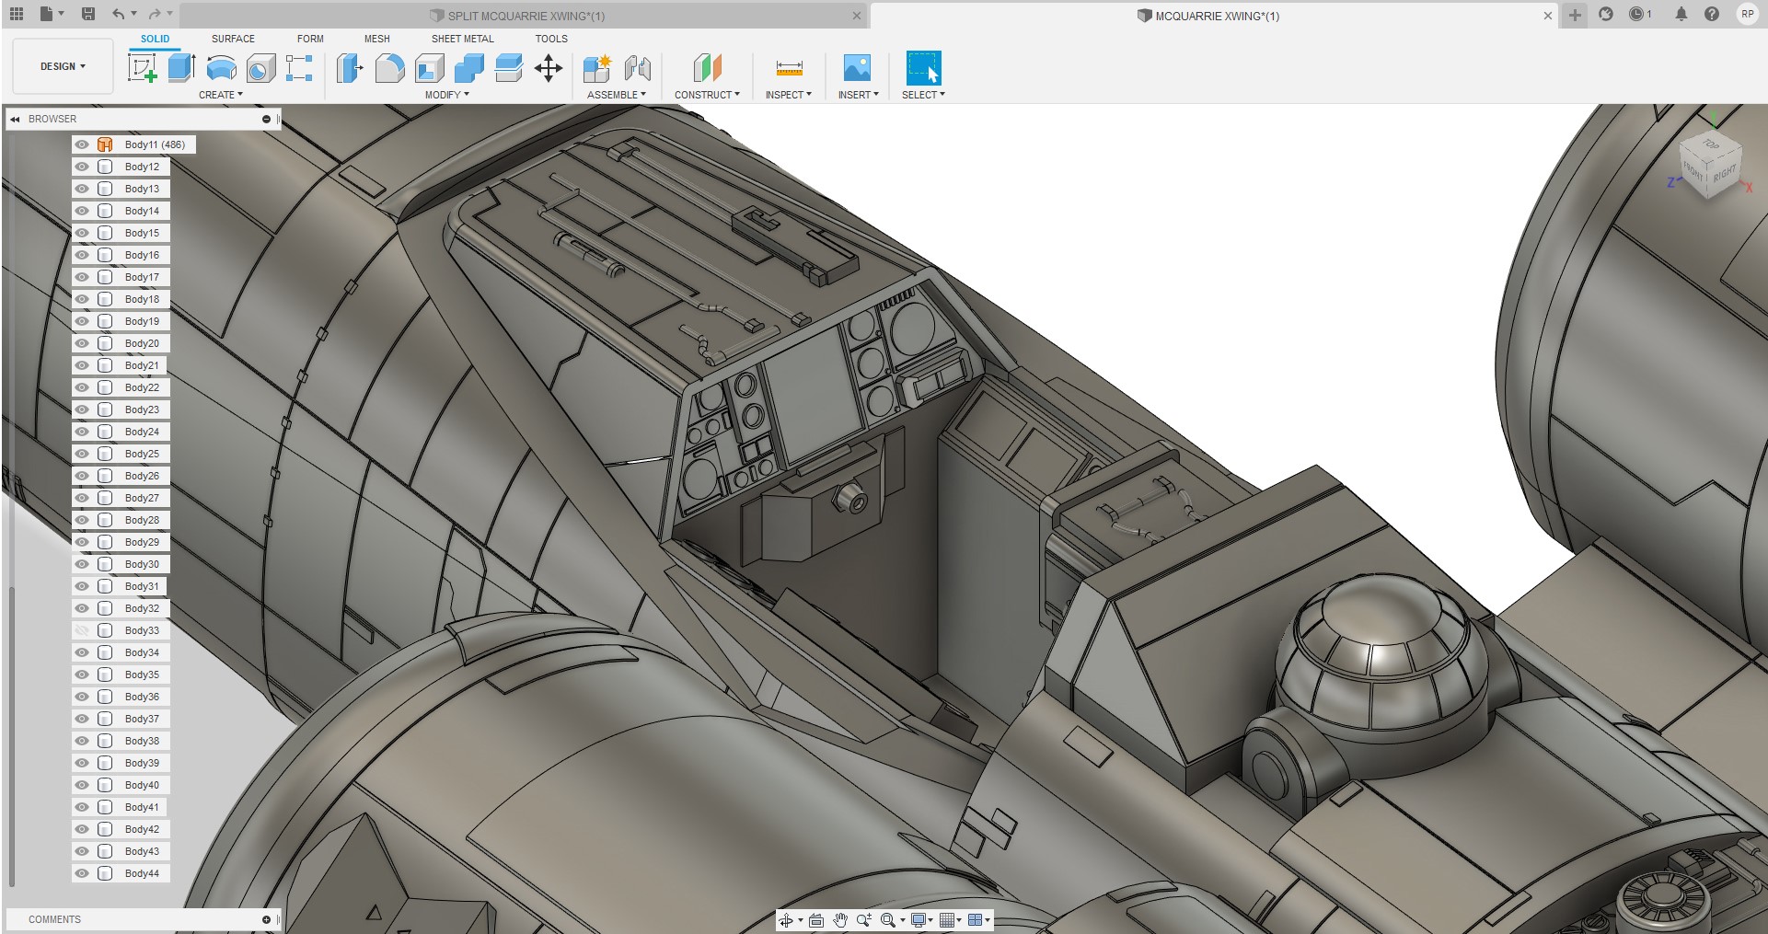Screen dimensions: 1768x934
Task: Switch to the FORM tab
Action: pyautogui.click(x=310, y=39)
